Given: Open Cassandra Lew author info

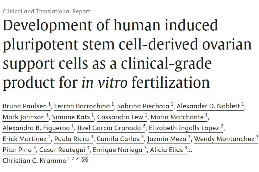Looking at the screenshot, I should pyautogui.click(x=120, y=117).
